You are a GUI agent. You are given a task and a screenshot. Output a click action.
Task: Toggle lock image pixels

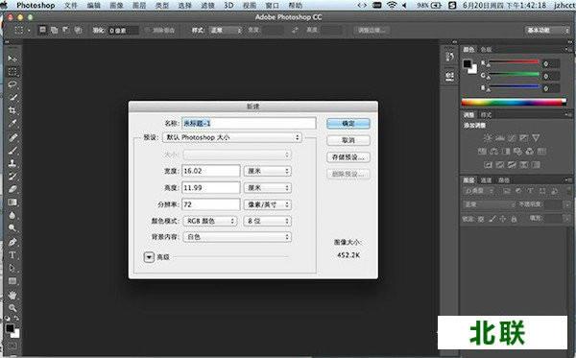click(x=492, y=219)
